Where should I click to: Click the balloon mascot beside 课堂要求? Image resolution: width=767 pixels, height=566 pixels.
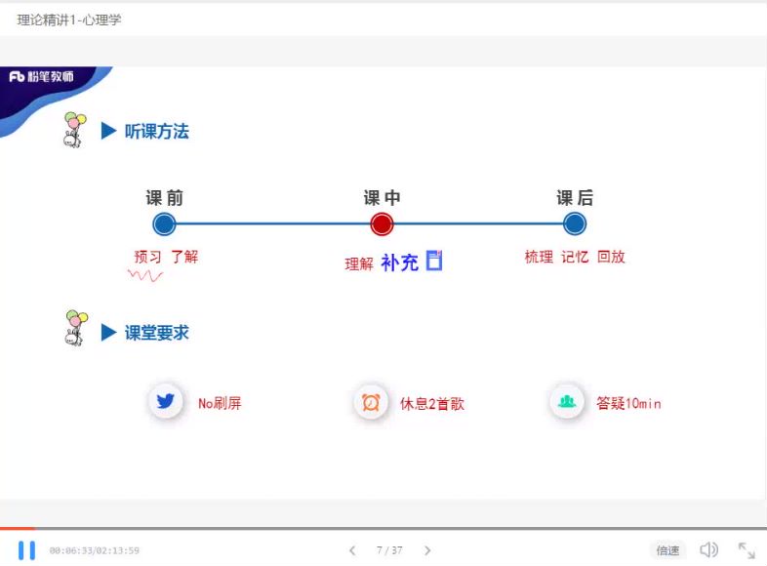point(76,328)
